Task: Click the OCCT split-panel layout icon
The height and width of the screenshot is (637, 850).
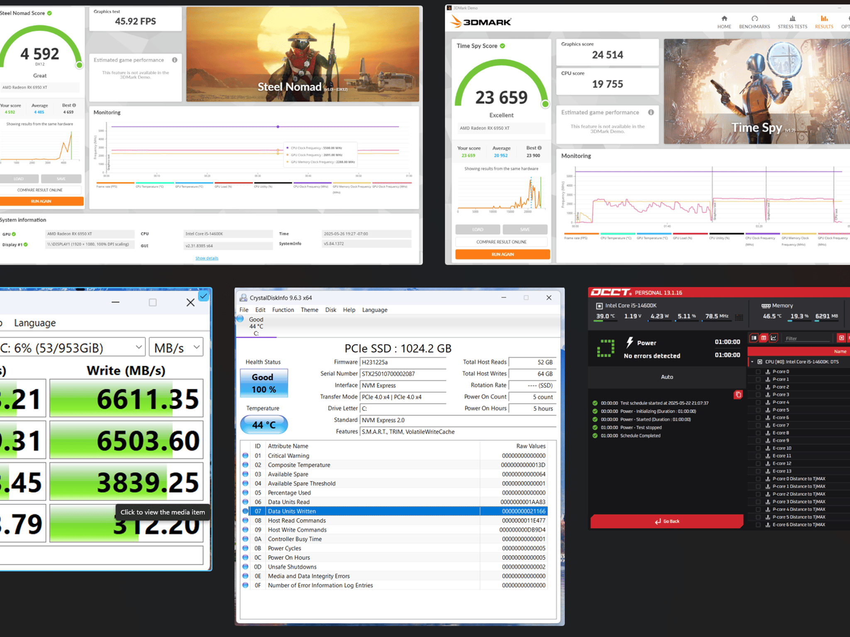Action: [x=754, y=338]
